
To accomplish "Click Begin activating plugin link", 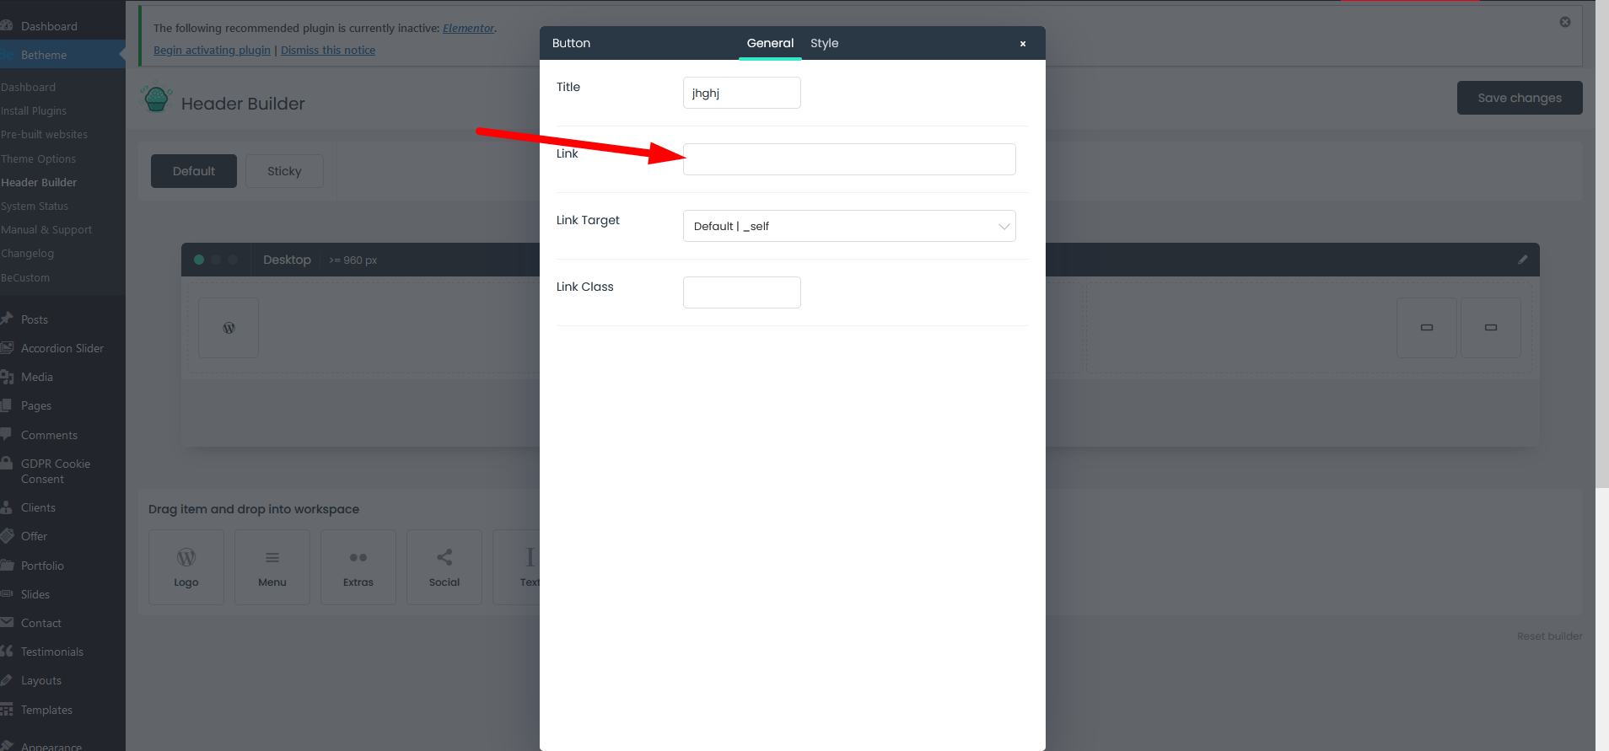I will 212,50.
